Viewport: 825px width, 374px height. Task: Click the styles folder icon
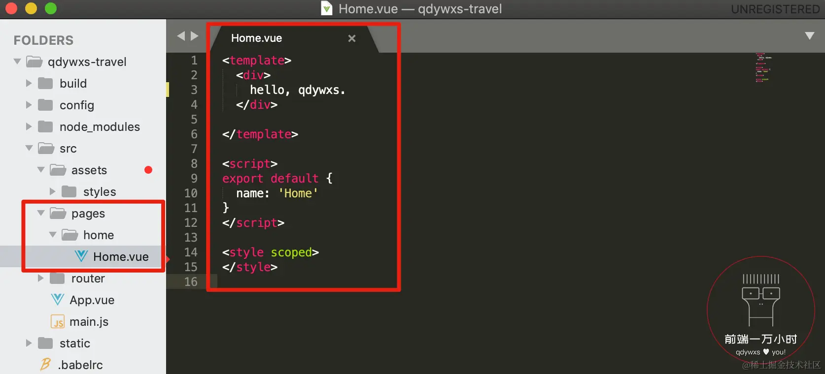tap(69, 191)
